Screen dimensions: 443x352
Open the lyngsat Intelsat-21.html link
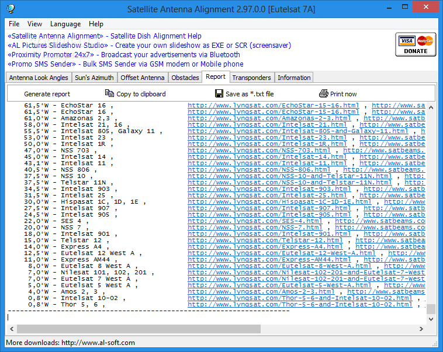(x=267, y=125)
